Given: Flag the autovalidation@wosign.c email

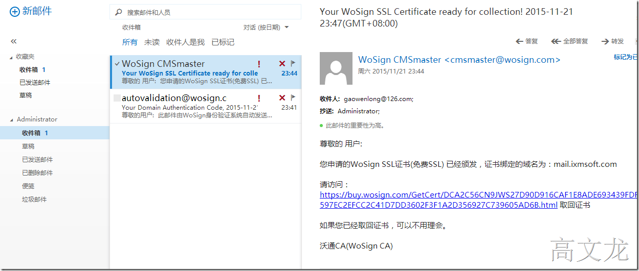Looking at the screenshot, I should [293, 97].
